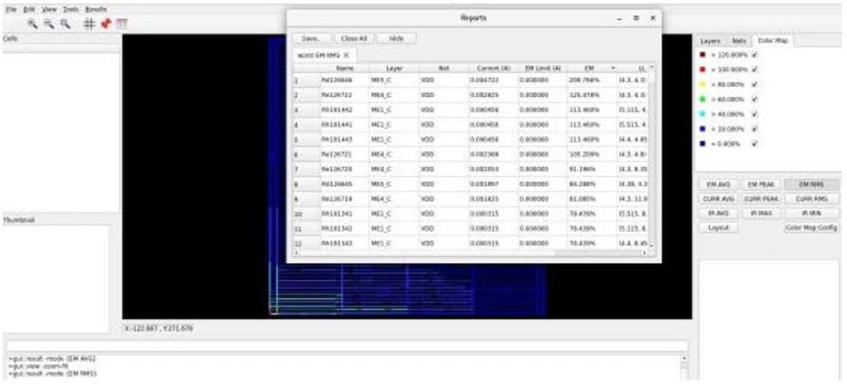Click the Save button in Reports

[x=311, y=39]
